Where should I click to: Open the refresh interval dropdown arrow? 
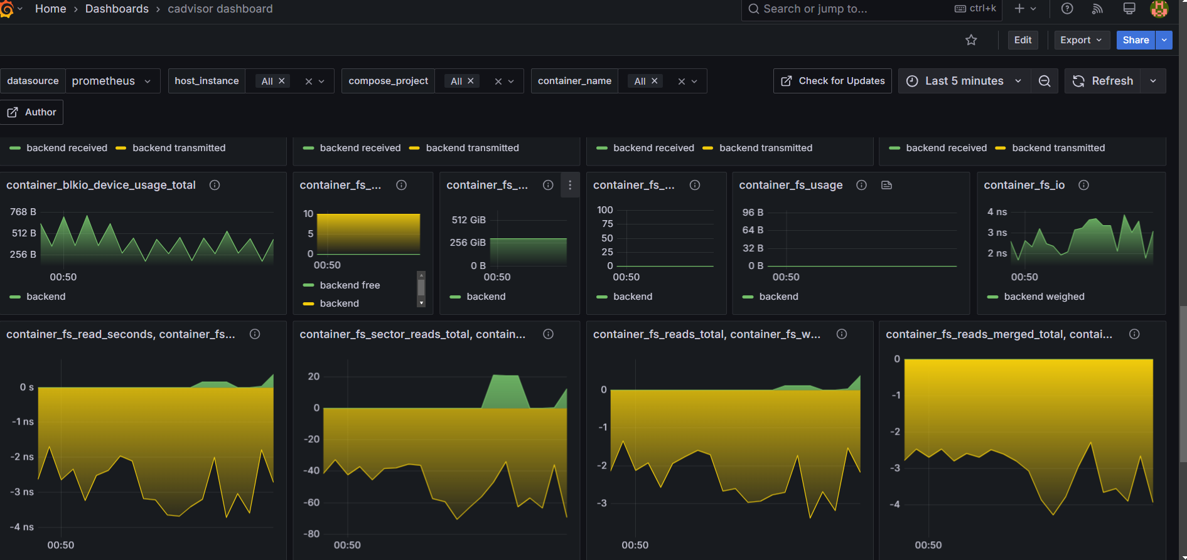click(1153, 81)
